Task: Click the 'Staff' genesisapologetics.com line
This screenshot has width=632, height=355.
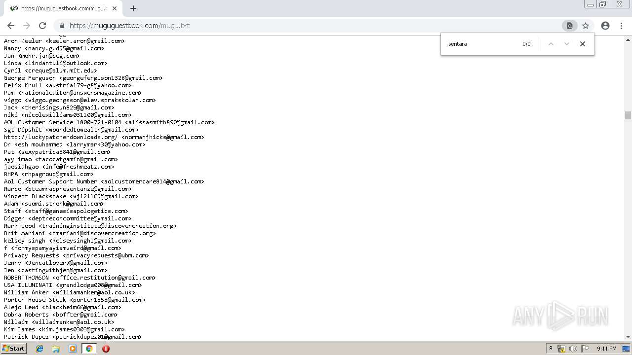Action: tap(66, 211)
